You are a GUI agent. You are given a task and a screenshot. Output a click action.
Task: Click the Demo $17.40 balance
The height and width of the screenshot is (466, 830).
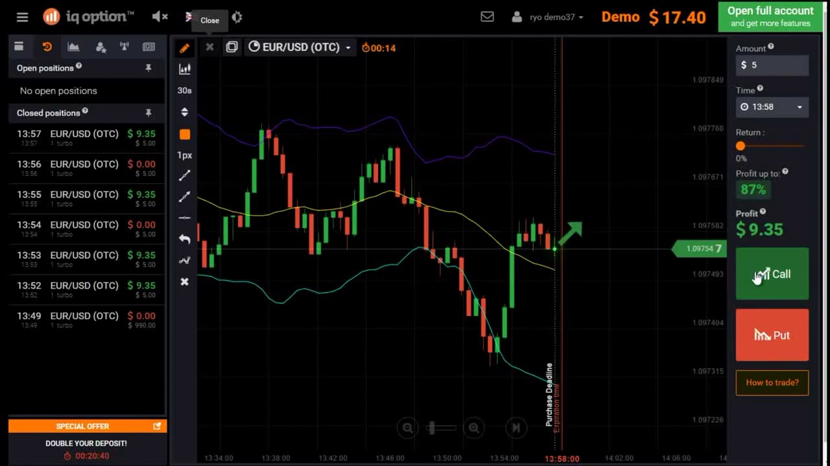click(653, 17)
